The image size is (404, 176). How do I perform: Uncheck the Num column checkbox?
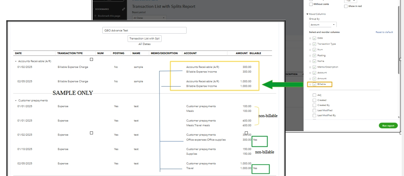pos(314,50)
